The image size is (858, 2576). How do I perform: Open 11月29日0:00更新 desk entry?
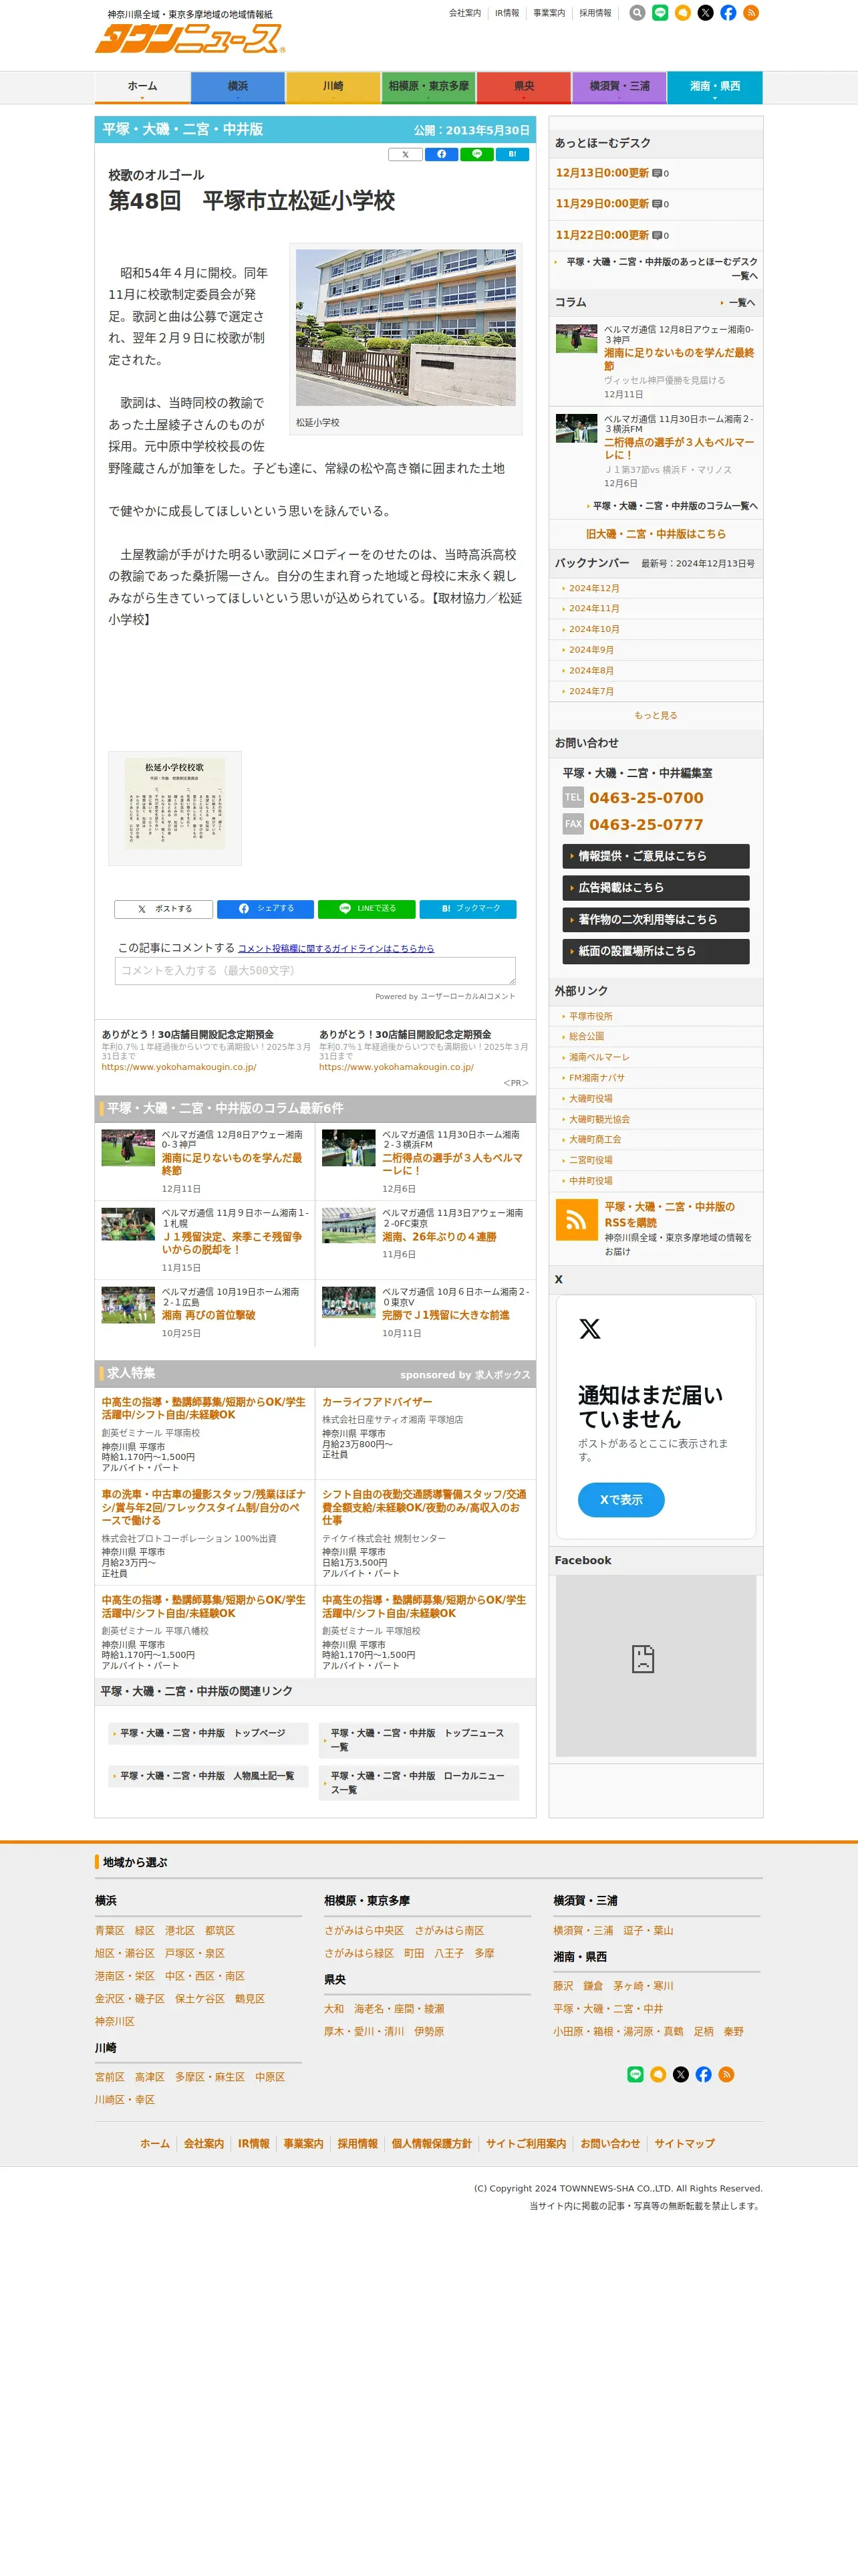[x=602, y=204]
